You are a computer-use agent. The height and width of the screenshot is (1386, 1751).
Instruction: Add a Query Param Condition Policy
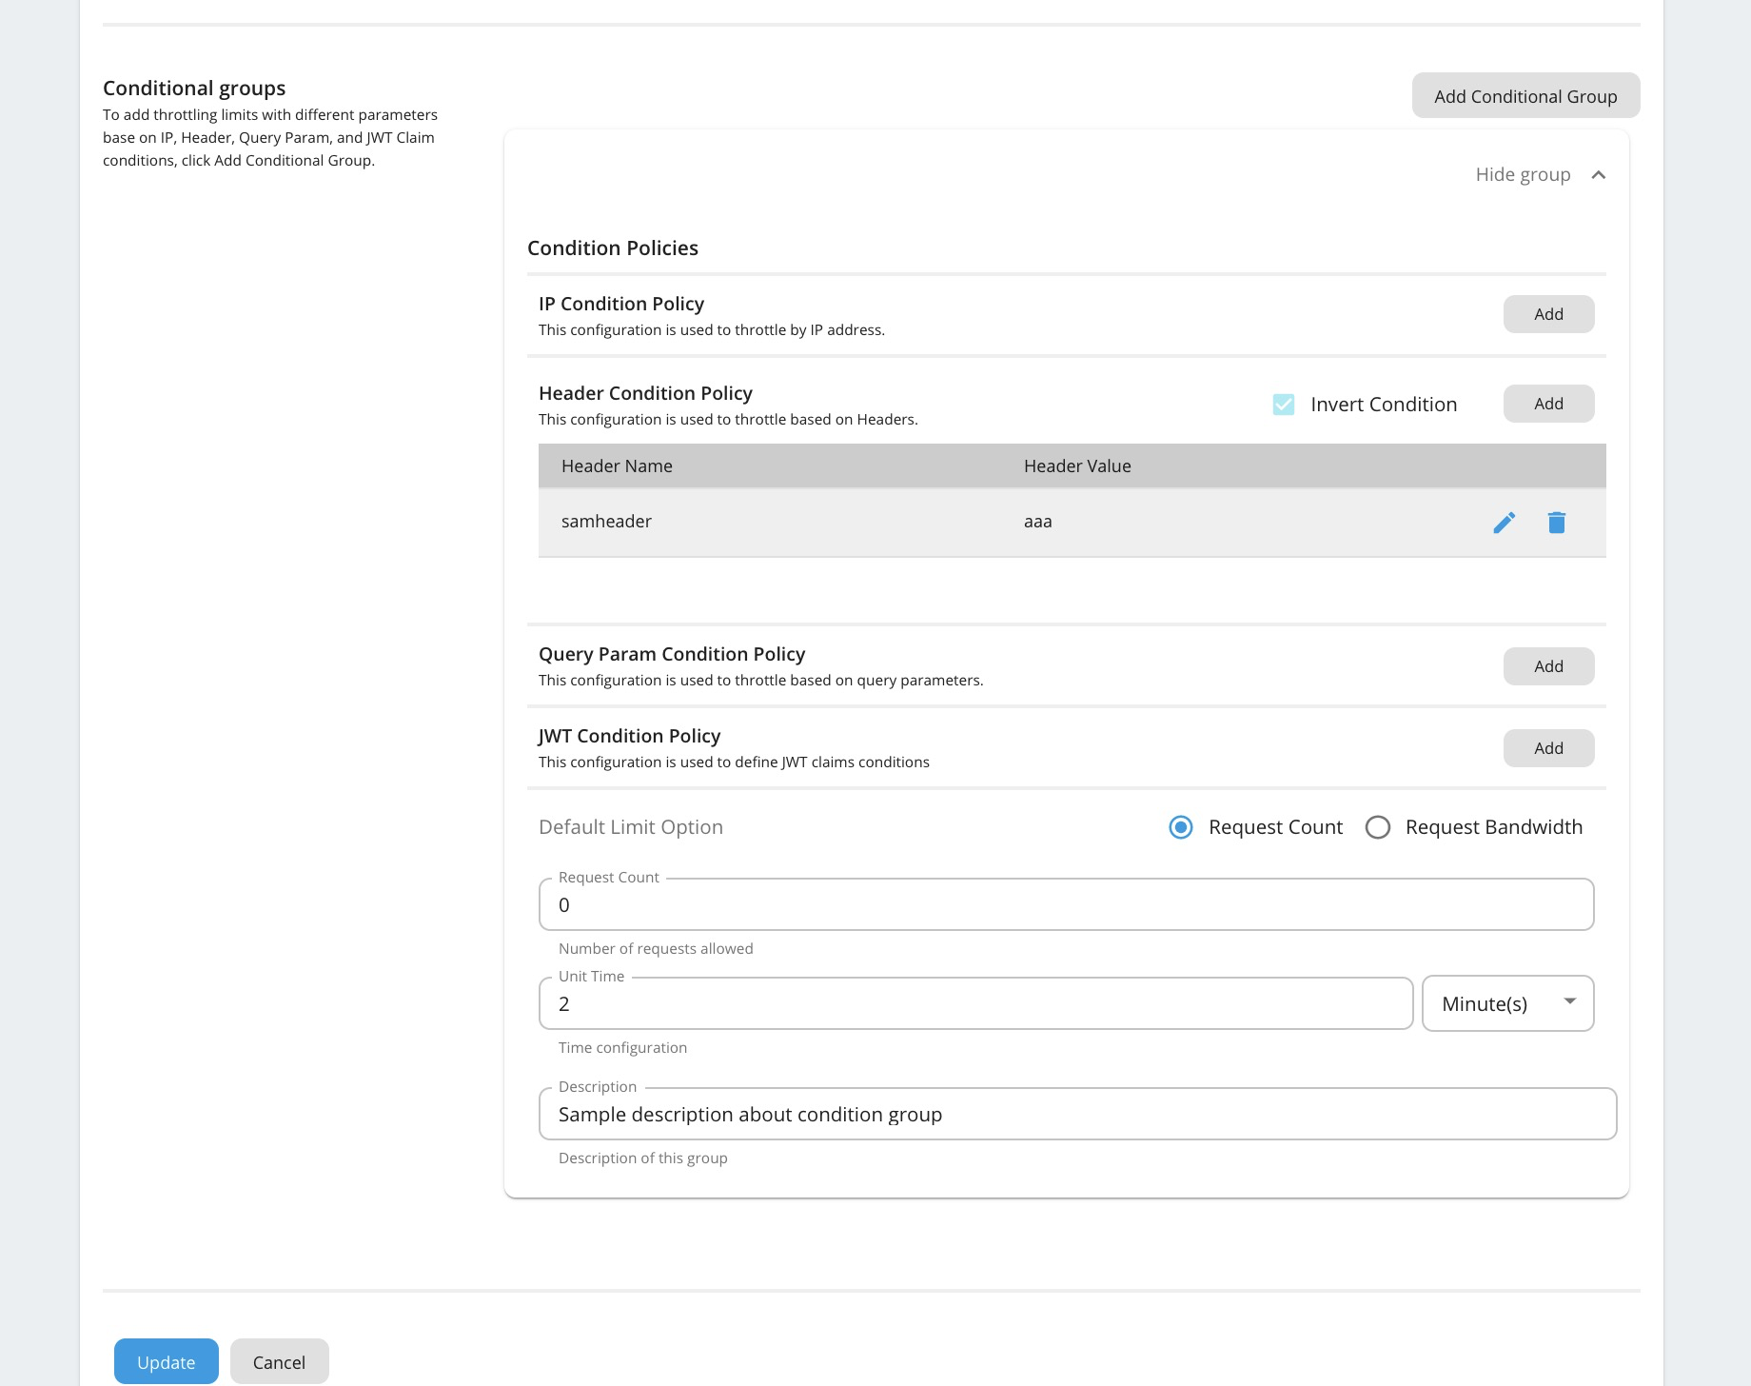[x=1548, y=665]
